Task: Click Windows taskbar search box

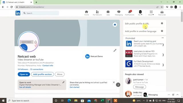Action: coord(29,100)
